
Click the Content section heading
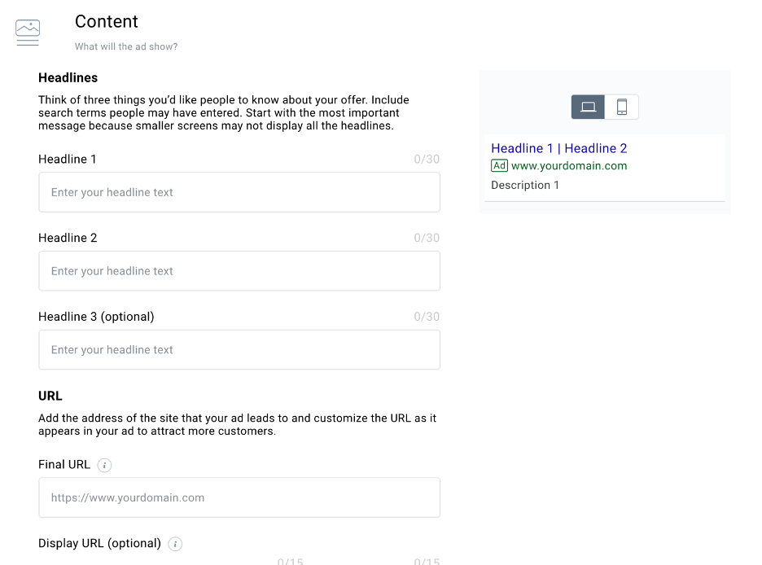coord(107,21)
